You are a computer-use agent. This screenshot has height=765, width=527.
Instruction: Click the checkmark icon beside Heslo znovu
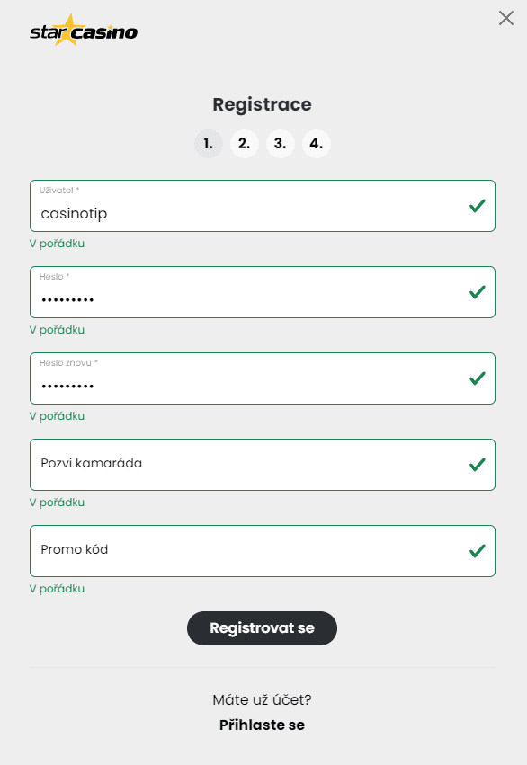pyautogui.click(x=476, y=378)
